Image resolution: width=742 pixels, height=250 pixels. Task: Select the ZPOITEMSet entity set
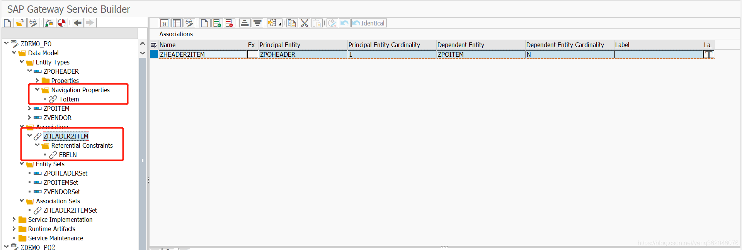pos(61,182)
